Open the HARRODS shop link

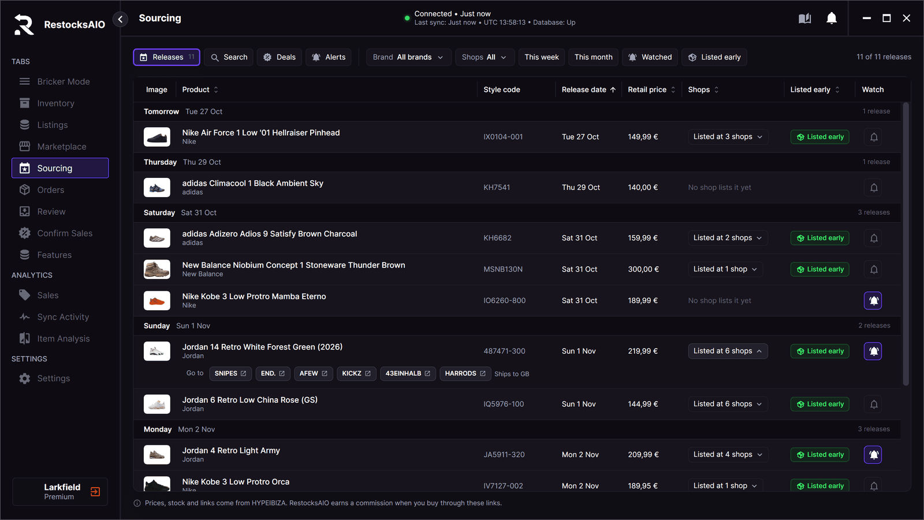point(465,374)
